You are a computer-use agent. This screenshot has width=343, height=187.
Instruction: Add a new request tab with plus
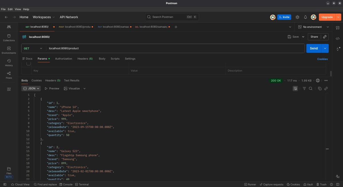click(x=176, y=27)
